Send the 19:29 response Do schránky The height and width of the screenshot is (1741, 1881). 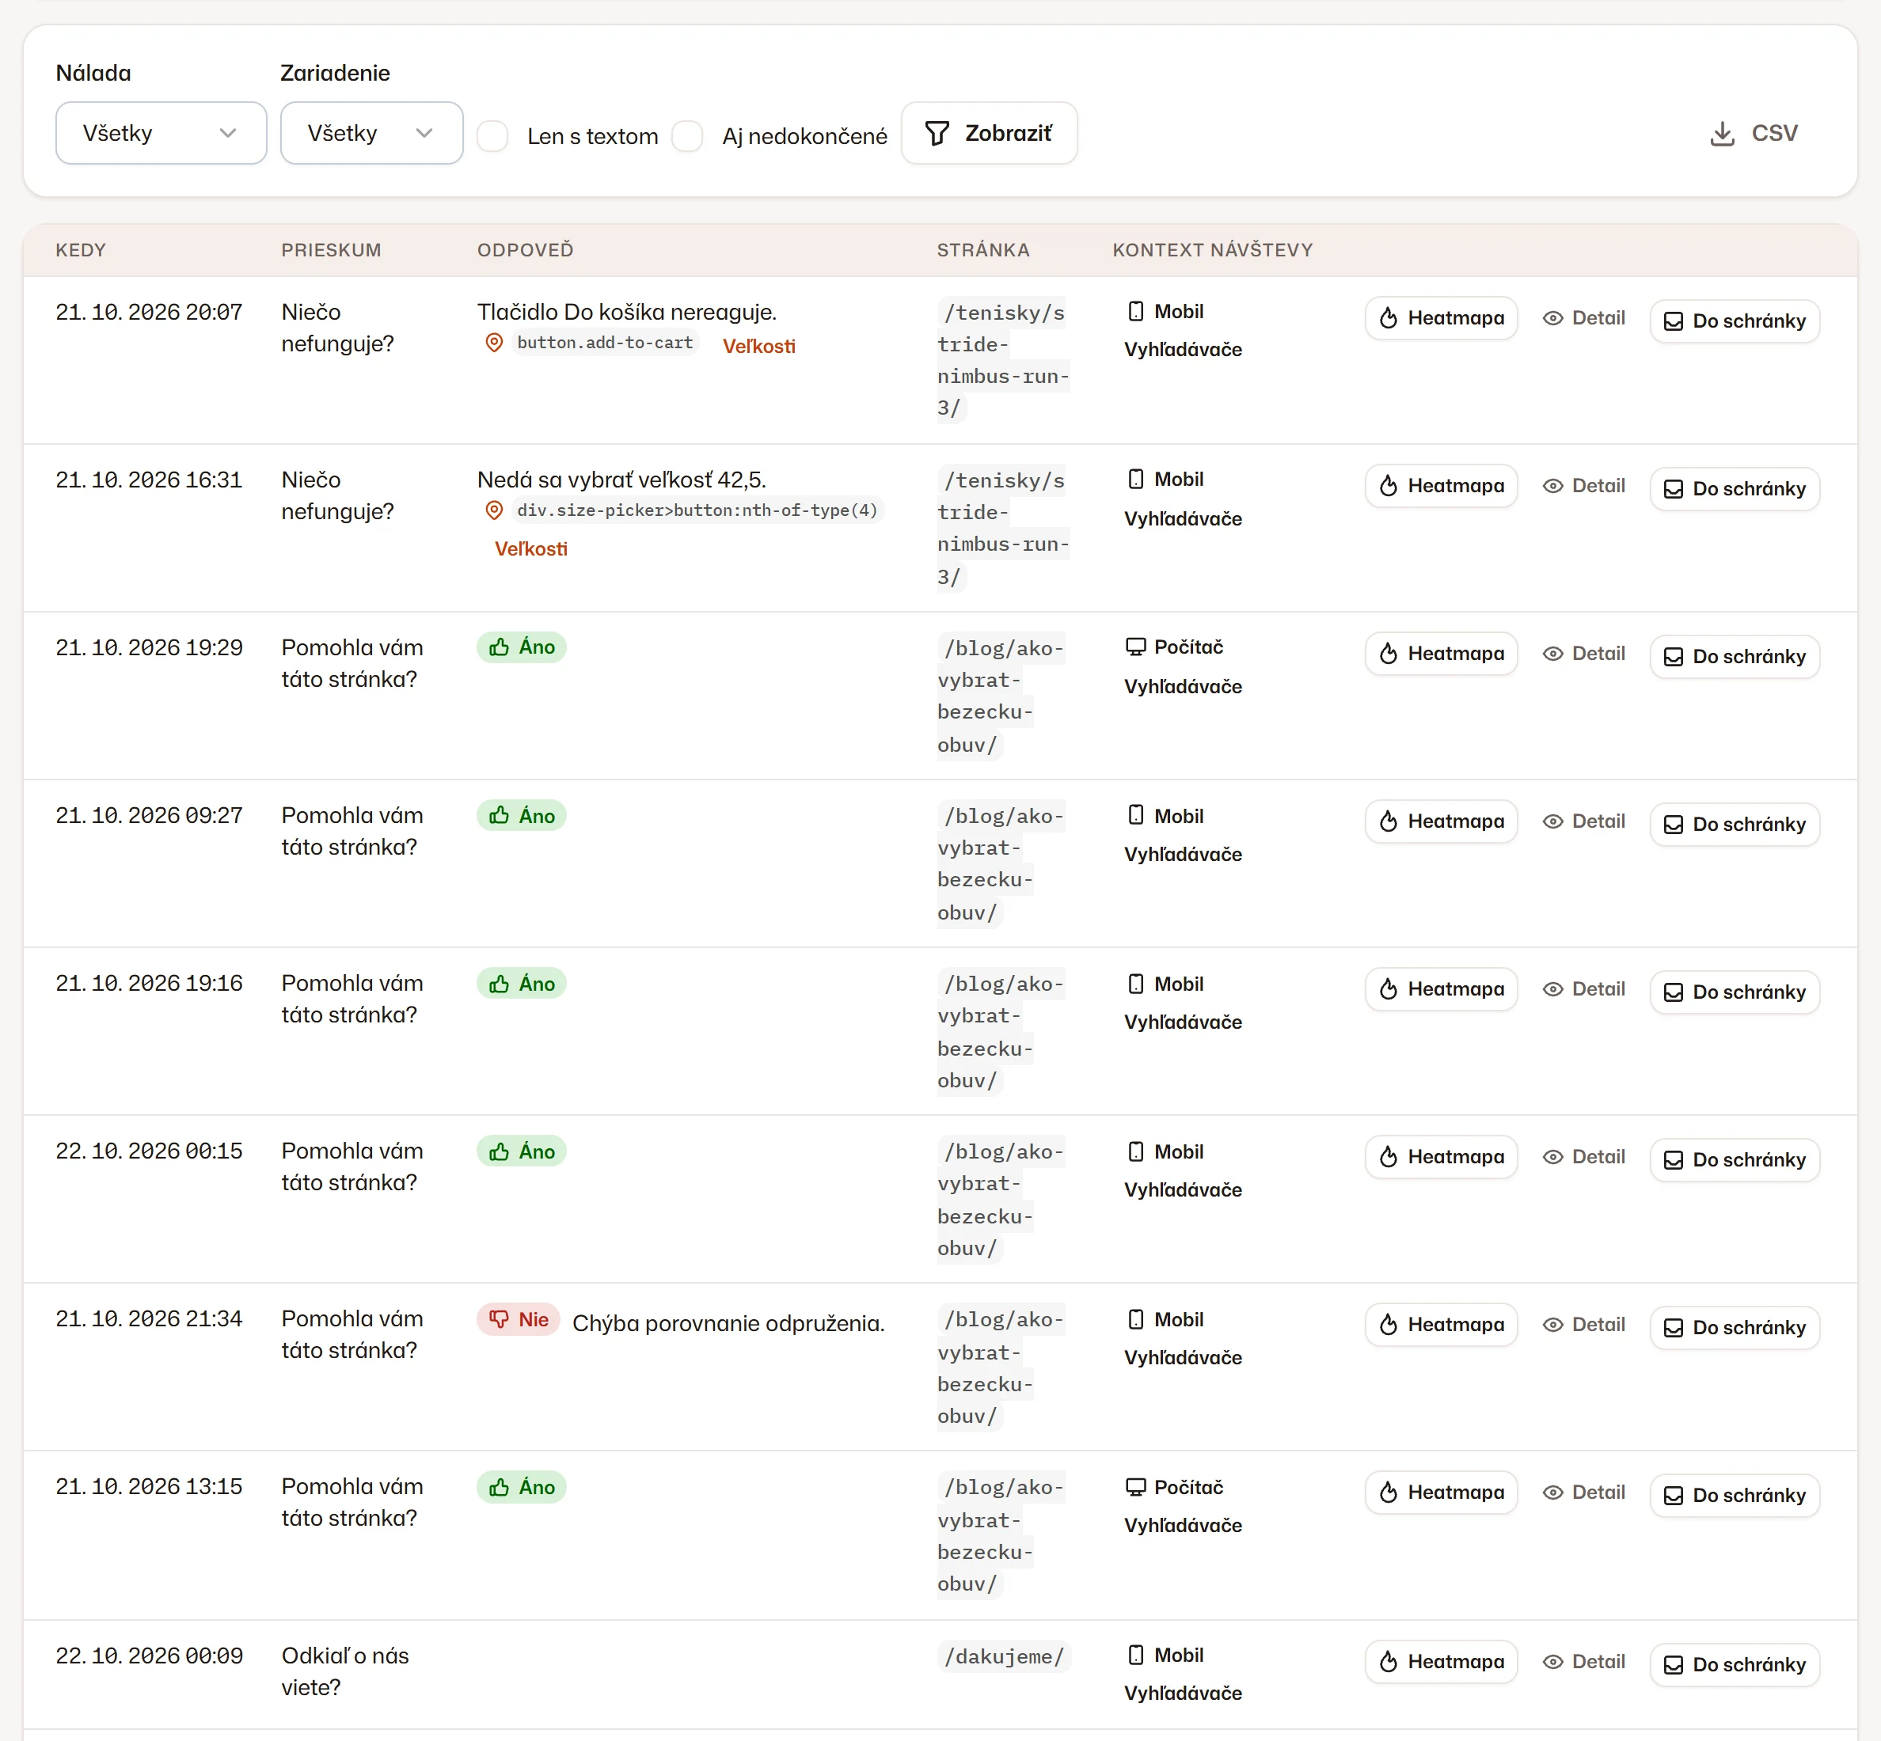pyautogui.click(x=1734, y=657)
